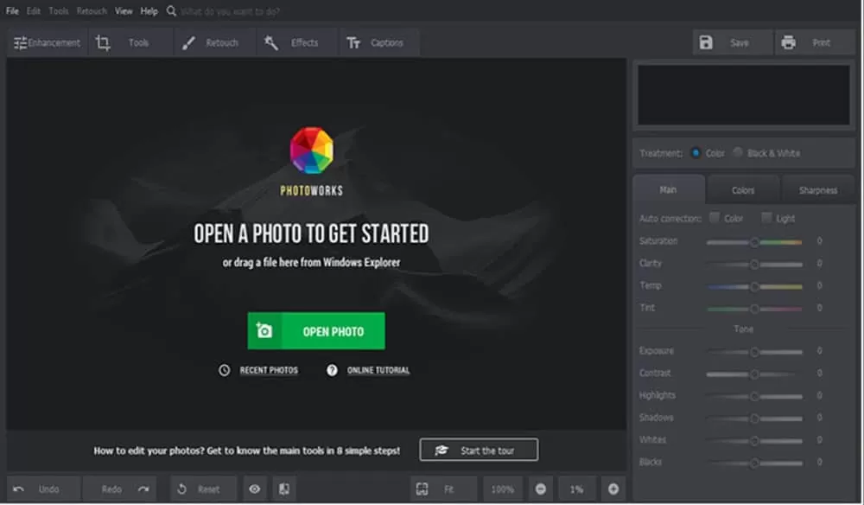The image size is (864, 505).
Task: Open the File menu
Action: coord(12,11)
